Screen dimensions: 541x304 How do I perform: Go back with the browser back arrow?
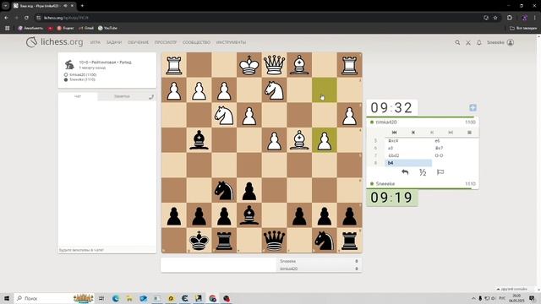pos(7,18)
